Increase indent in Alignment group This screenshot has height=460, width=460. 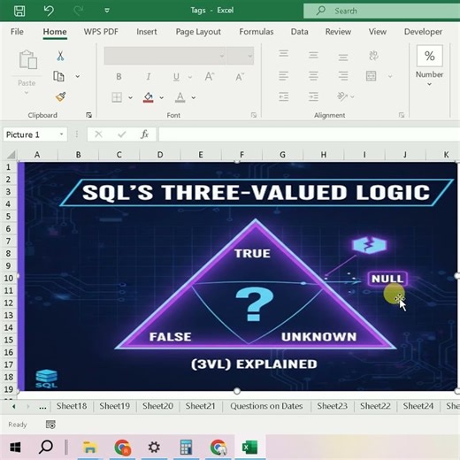[x=313, y=96]
